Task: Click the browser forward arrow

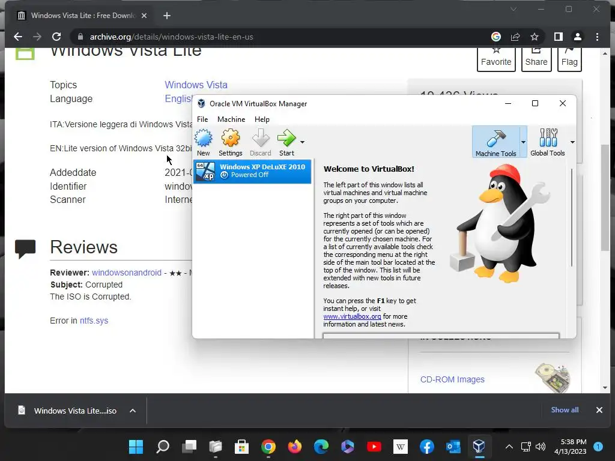Action: click(x=37, y=37)
